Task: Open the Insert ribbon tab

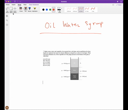Action: pos(14,5)
